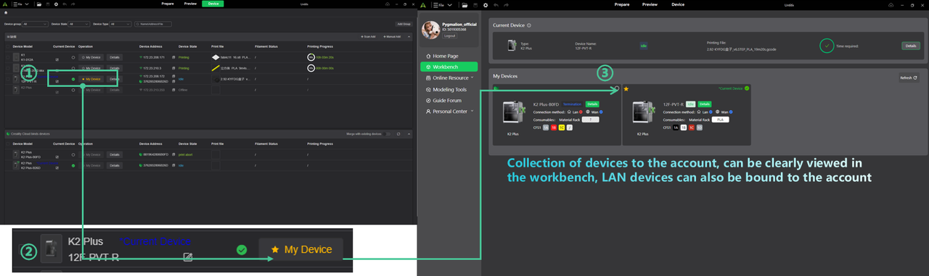The width and height of the screenshot is (929, 276).
Task: Click Add Group button
Action: click(403, 24)
